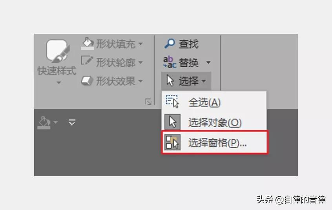332x210 pixels.
Task: Click the Replace (替换) ab-ac icon
Action: click(x=170, y=62)
